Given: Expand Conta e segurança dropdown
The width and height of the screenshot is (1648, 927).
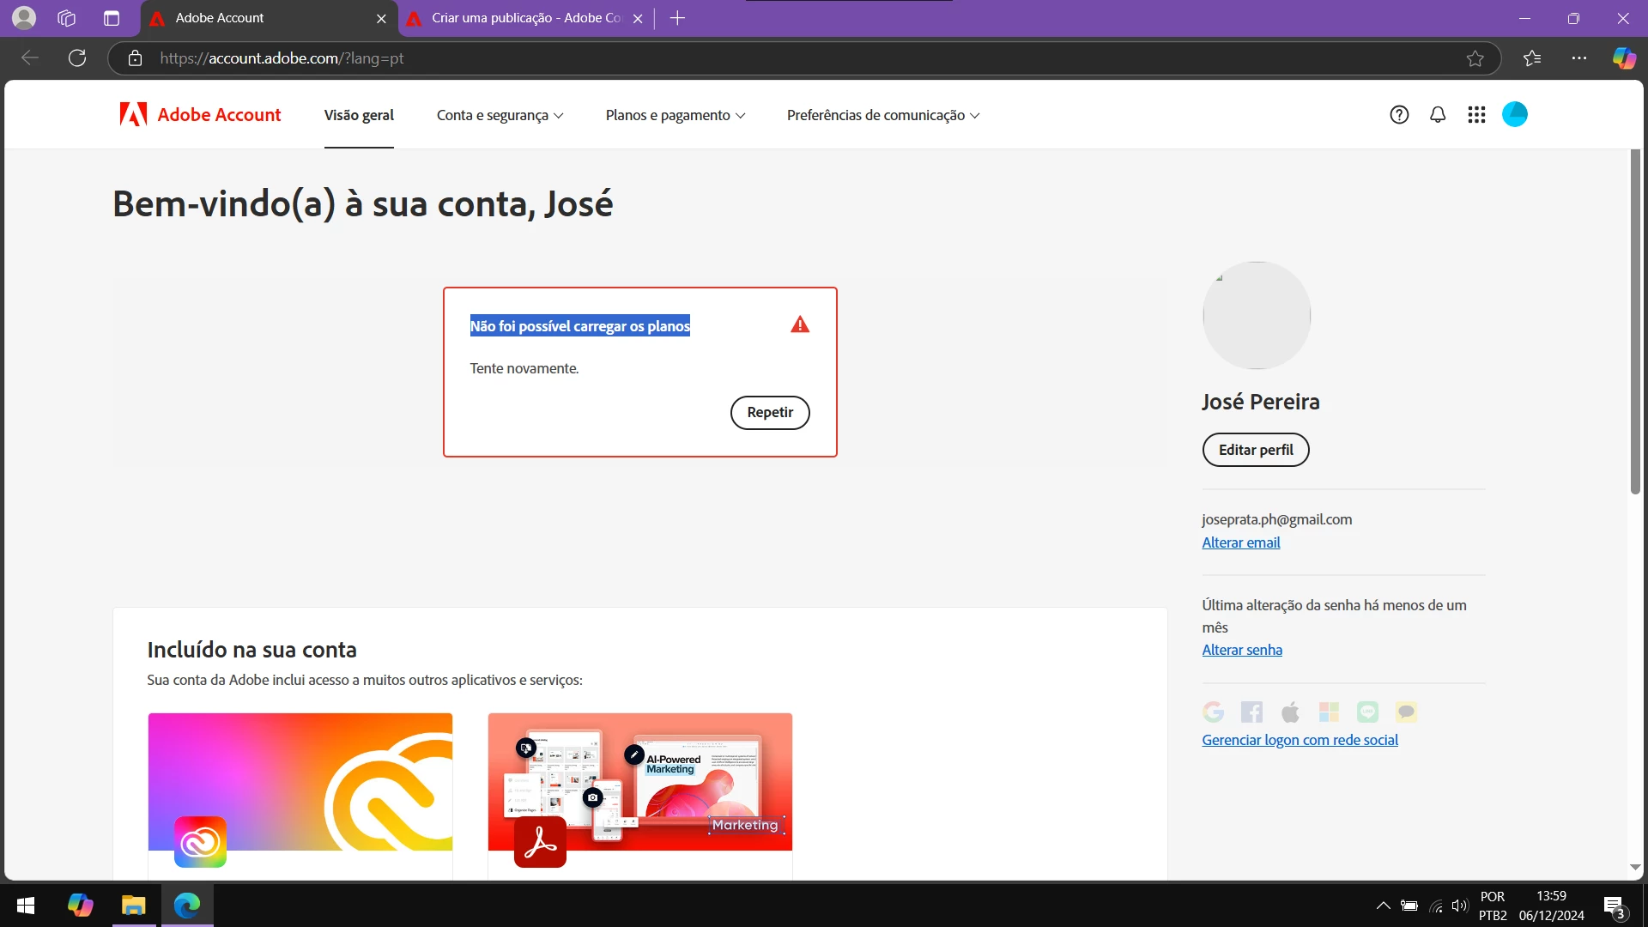Looking at the screenshot, I should 500,115.
